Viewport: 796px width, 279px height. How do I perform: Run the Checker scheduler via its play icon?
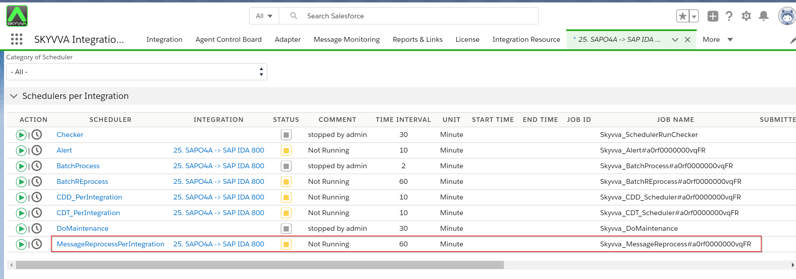click(x=21, y=135)
